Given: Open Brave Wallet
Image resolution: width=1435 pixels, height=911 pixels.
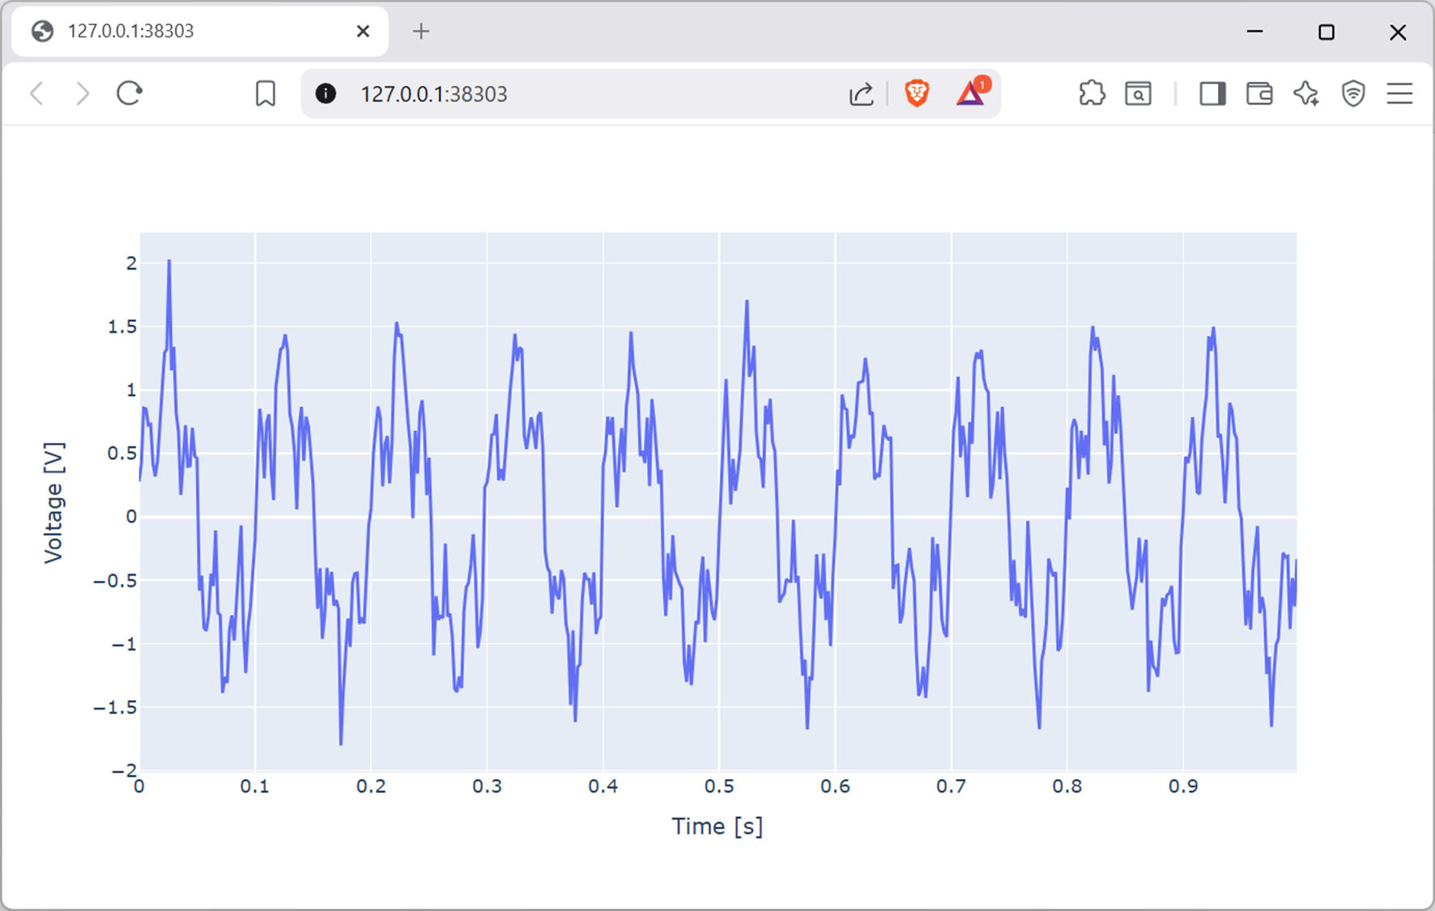Looking at the screenshot, I should [1258, 94].
